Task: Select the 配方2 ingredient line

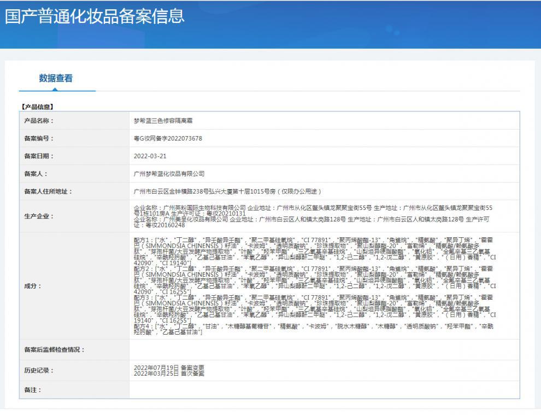Action: (315, 280)
